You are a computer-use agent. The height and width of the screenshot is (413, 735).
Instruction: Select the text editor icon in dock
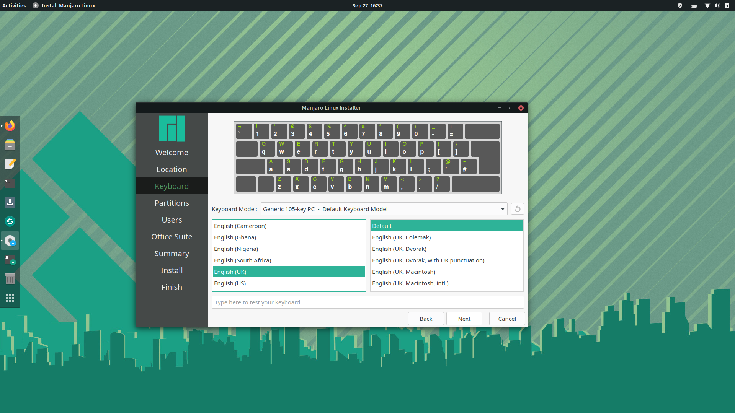point(10,164)
